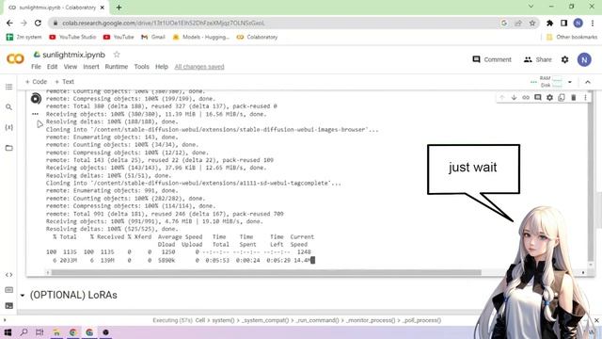
Task: Open more cell actions menu
Action: [585, 98]
